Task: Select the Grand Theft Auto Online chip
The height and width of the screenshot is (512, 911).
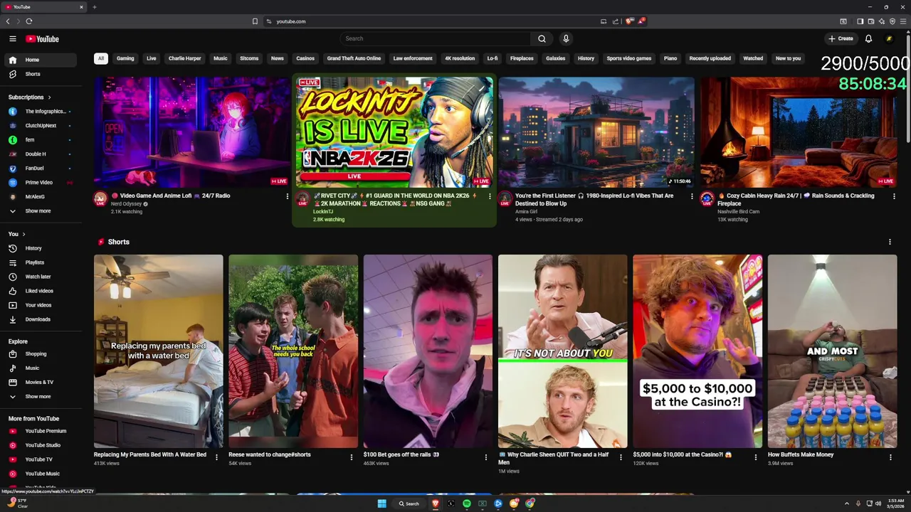Action: click(354, 58)
